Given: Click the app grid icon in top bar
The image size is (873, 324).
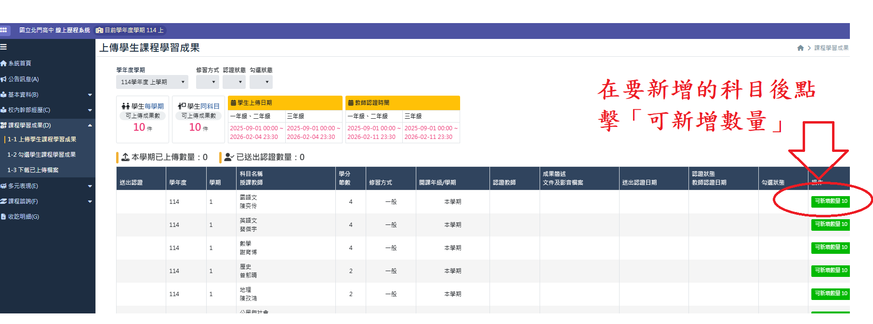Looking at the screenshot, I should 3,30.
